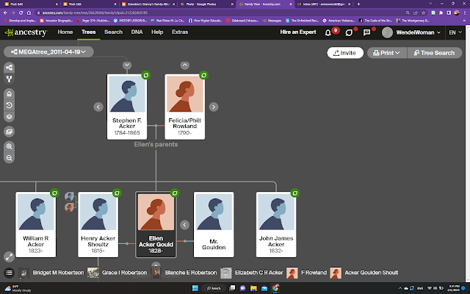Open the layers options icon
Screen dimensions: 470x294
10,117
